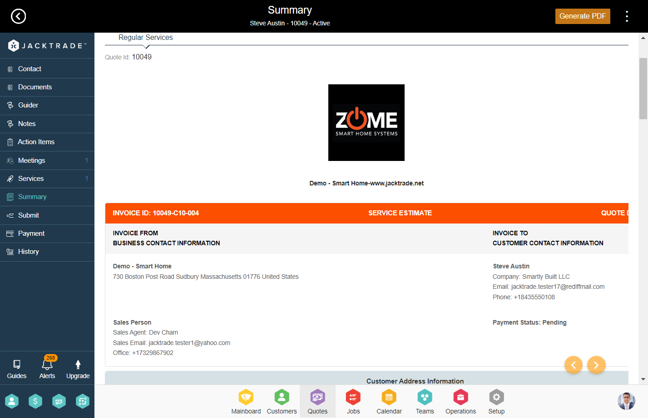Screen dimensions: 648x418
Task: Open Action Items in the sidebar
Action: click(47, 142)
